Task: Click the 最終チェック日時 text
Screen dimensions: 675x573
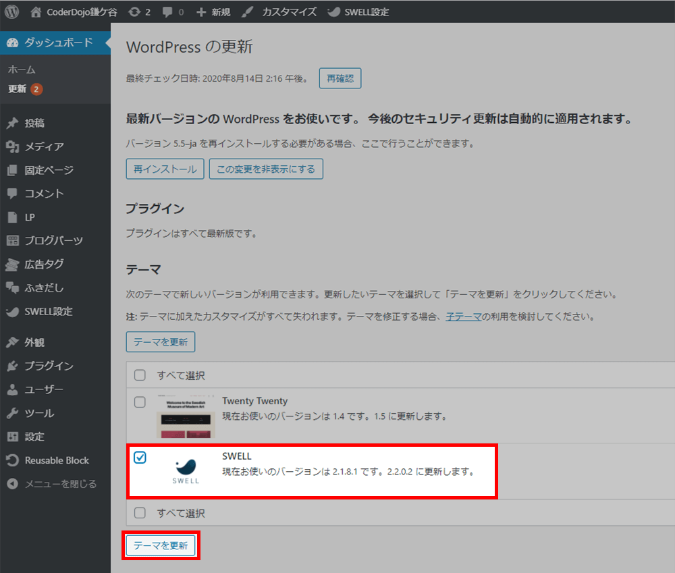Action: pos(217,78)
